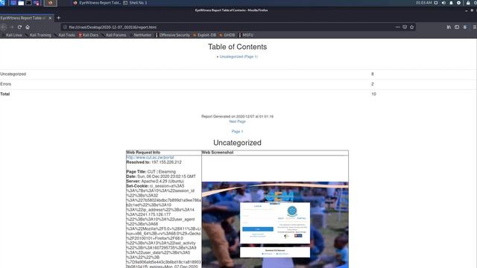Click the forward navigation arrow
The height and width of the screenshot is (268, 477).
(x=12, y=27)
